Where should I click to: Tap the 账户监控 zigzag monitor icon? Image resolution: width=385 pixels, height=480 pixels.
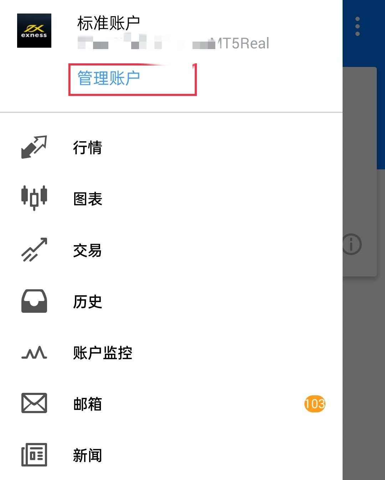34,352
